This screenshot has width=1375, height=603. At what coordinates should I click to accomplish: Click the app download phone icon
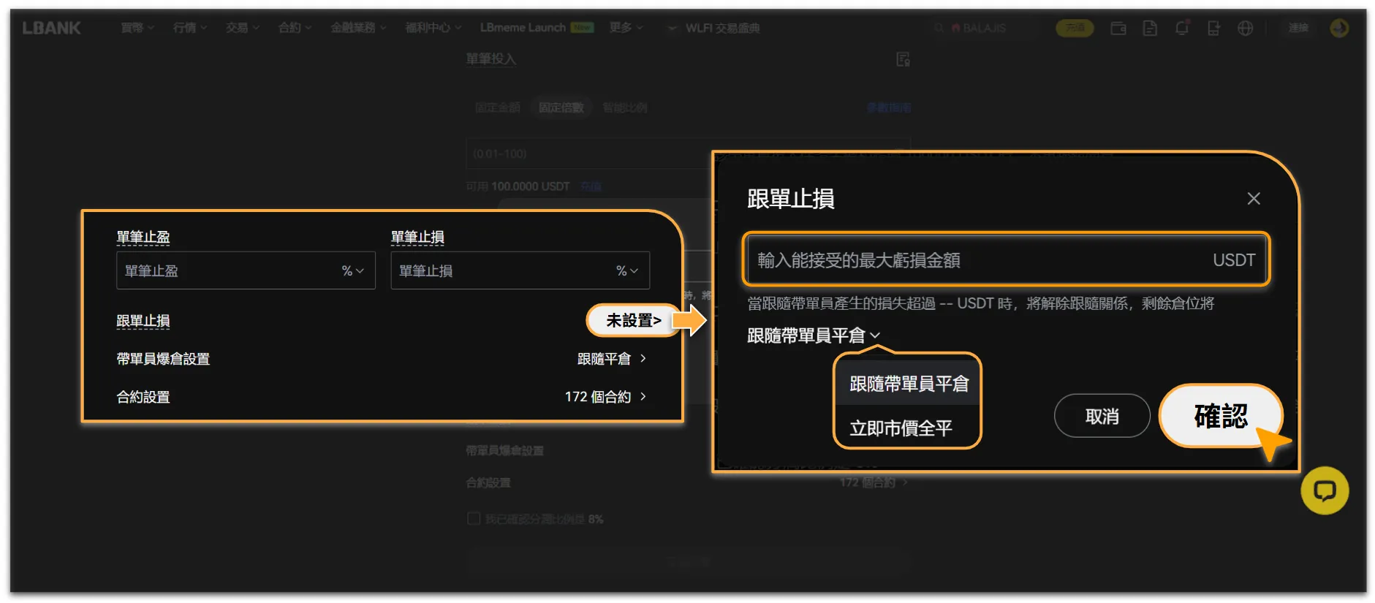click(1213, 28)
